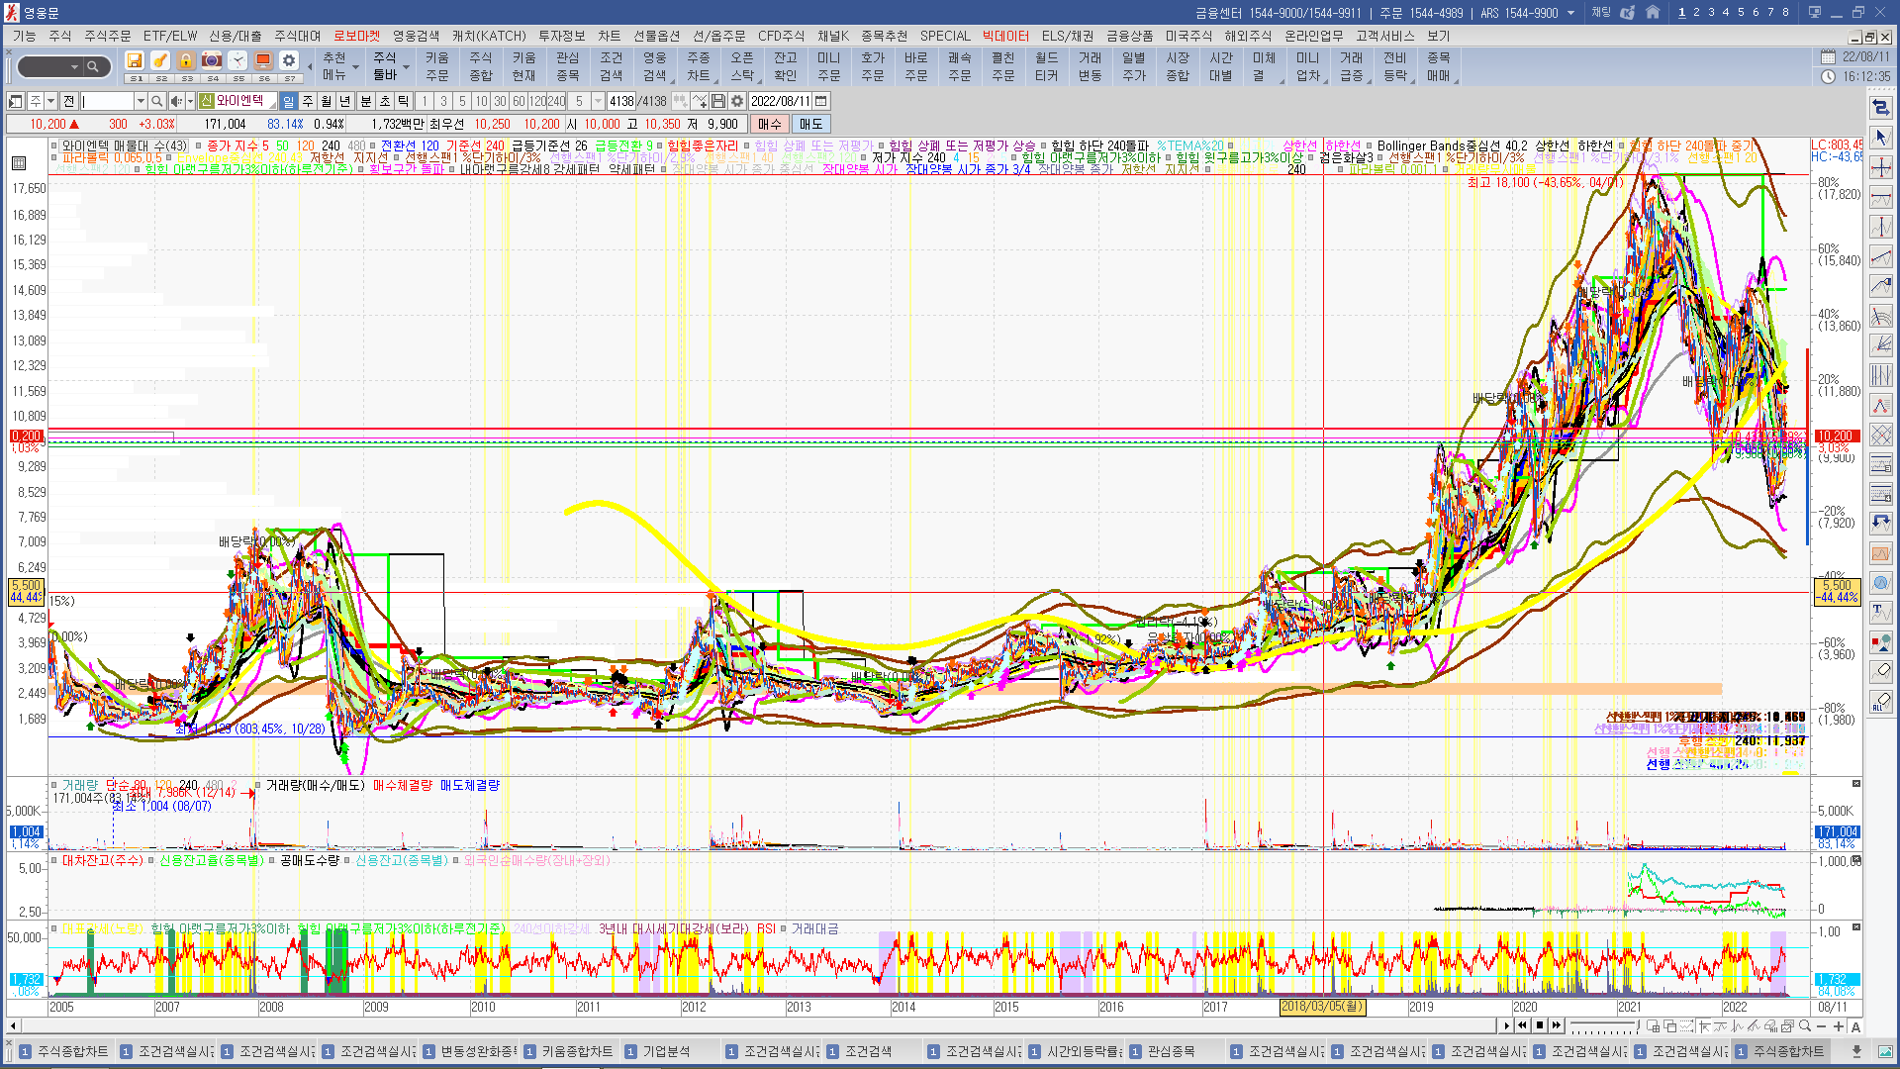Open the 로보마켓 menu

tap(356, 36)
